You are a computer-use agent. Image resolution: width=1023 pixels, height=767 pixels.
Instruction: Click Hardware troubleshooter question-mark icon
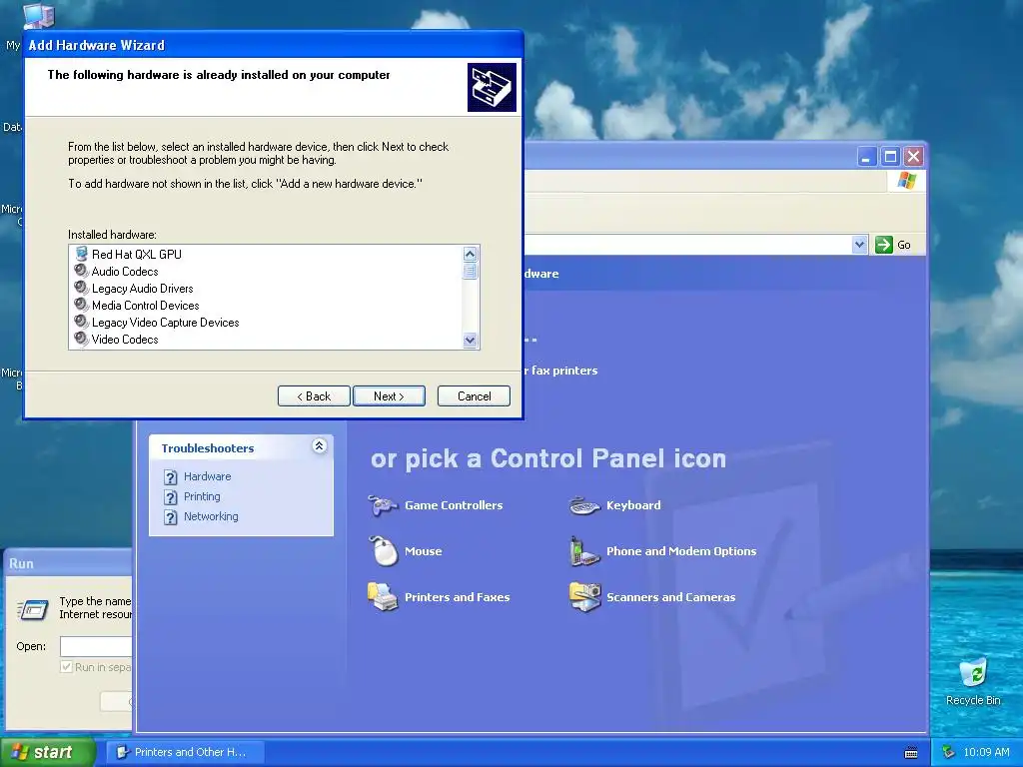(170, 477)
